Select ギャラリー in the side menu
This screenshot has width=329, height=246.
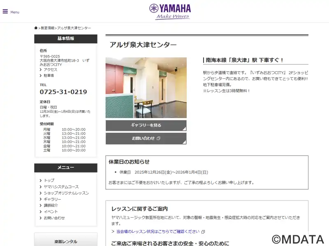[x=52, y=199]
